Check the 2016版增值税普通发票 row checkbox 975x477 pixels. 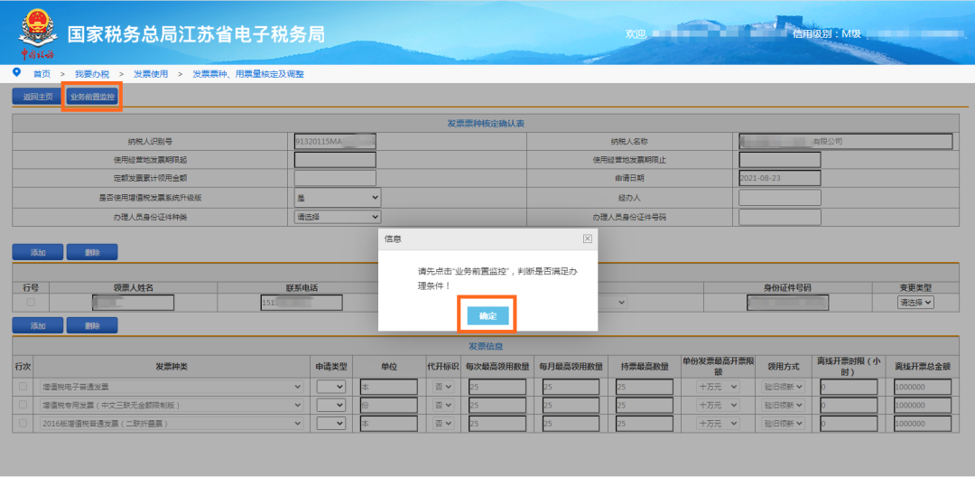[23, 423]
